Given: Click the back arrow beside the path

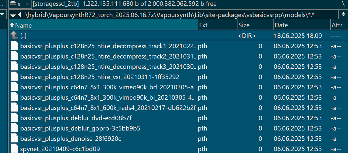Looking at the screenshot, I should (x=20, y=15).
